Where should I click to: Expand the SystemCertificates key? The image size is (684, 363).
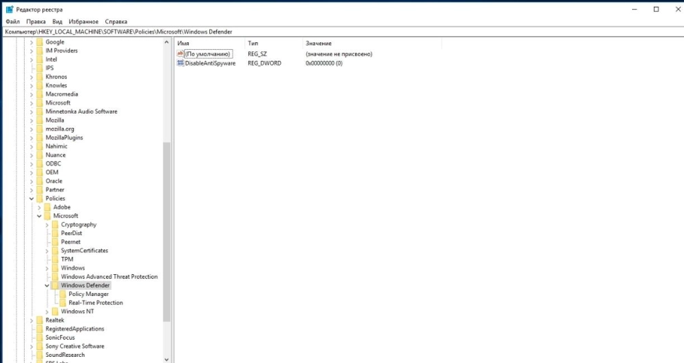pyautogui.click(x=47, y=251)
